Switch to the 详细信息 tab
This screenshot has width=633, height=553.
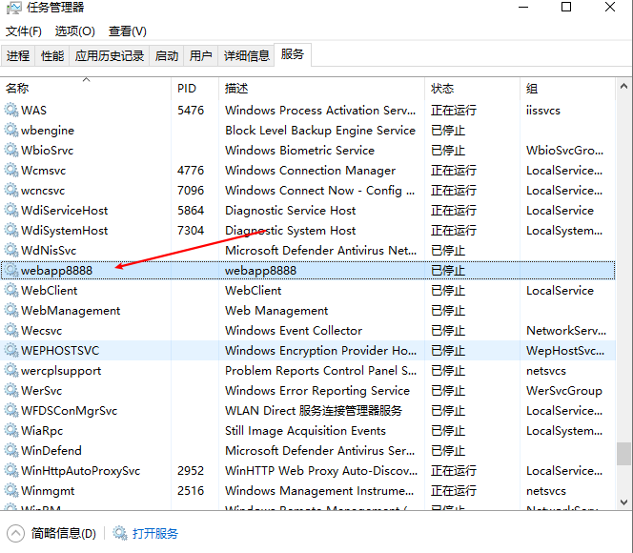[x=246, y=55]
